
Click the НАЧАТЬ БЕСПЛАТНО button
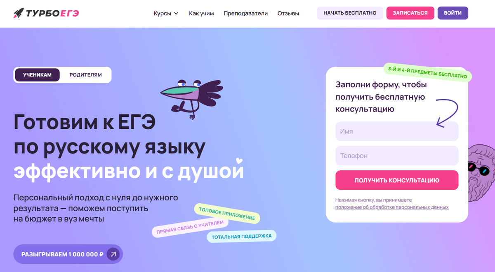pos(350,13)
